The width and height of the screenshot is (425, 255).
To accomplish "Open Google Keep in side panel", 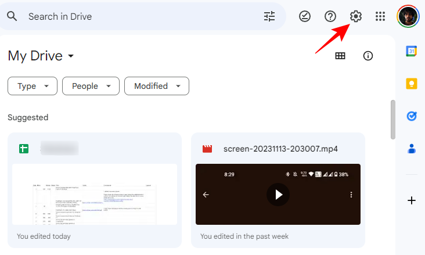I will pyautogui.click(x=412, y=84).
